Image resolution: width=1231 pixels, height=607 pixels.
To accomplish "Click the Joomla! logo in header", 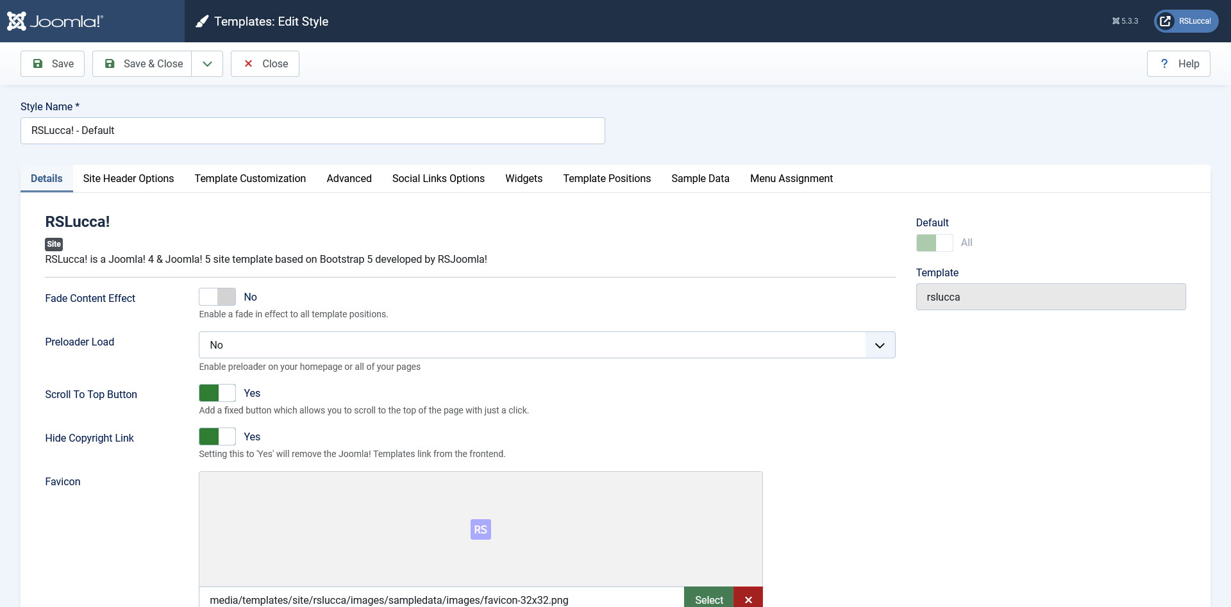I will click(x=55, y=21).
